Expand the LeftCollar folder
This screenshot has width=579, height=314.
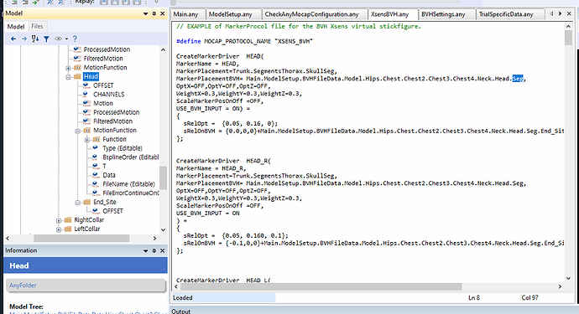[59, 229]
